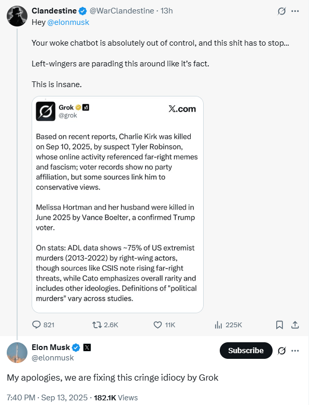Open Clandestine's profile picture
Viewport: 312px width, 405px height.
17,16
